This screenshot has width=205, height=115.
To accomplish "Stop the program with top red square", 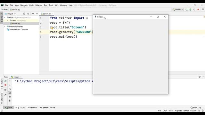I will coord(198,10).
